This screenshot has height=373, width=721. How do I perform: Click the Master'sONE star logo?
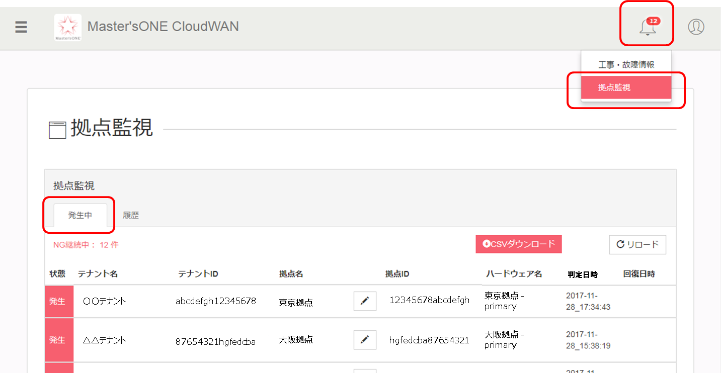pos(68,27)
